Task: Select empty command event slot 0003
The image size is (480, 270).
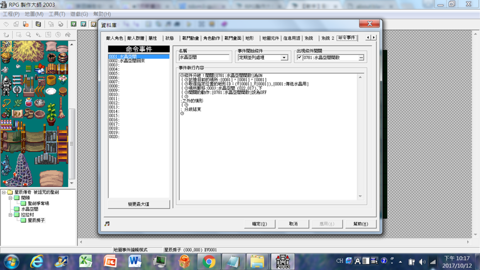Action: point(139,65)
